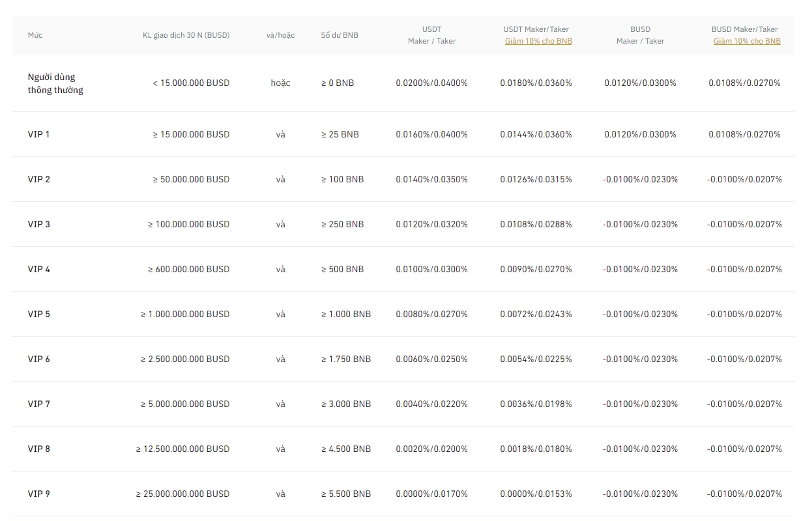The height and width of the screenshot is (521, 801).
Task: Select the '0.0140%/0.0350%' USDT fee cell
Action: (431, 179)
